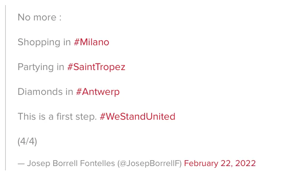Click the "No more" opening text

click(x=36, y=17)
